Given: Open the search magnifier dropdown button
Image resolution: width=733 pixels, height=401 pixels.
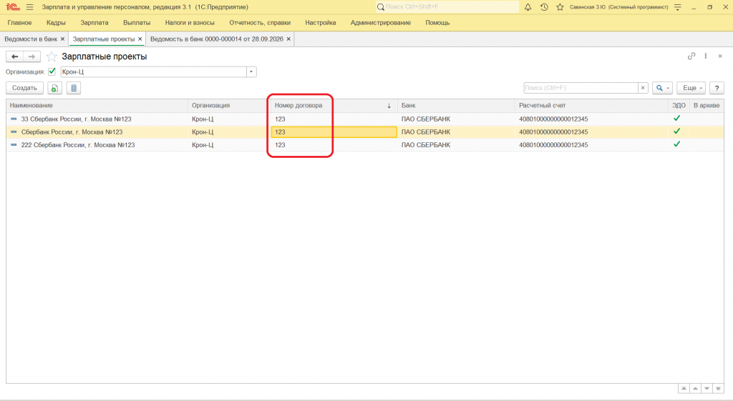Looking at the screenshot, I should tap(662, 88).
